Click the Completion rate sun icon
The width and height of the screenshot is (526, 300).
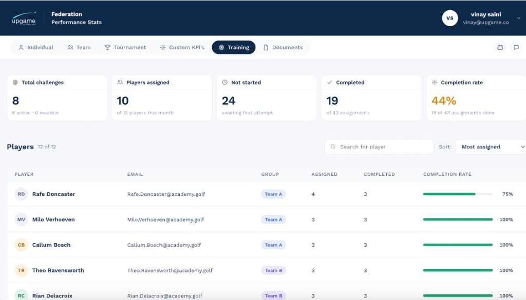tap(435, 83)
